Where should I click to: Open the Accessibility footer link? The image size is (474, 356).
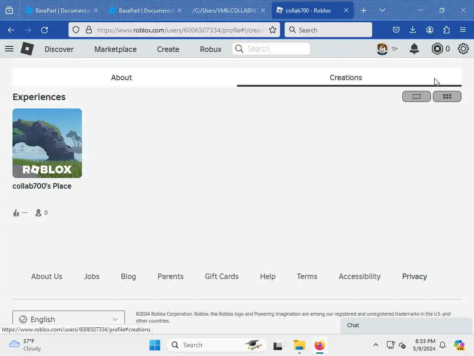tap(359, 276)
